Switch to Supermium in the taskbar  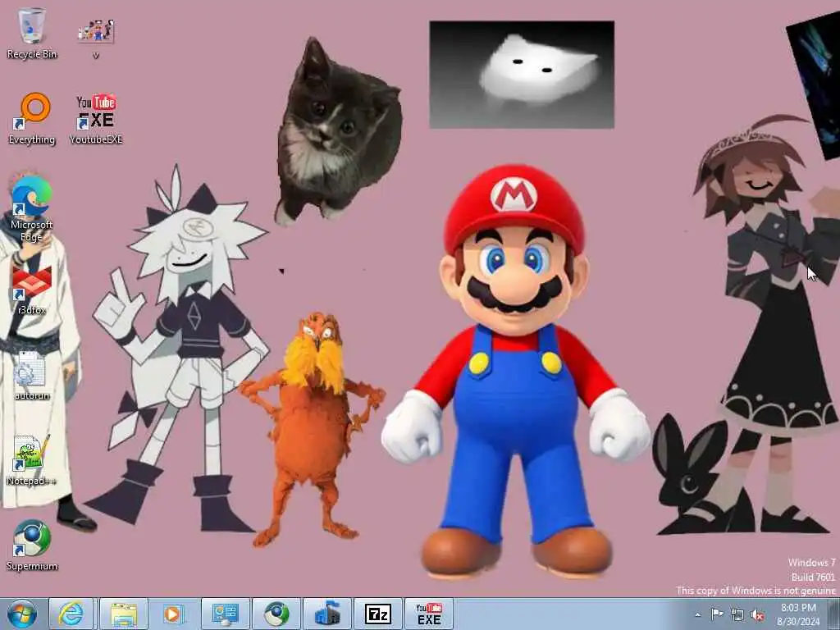pyautogui.click(x=276, y=614)
